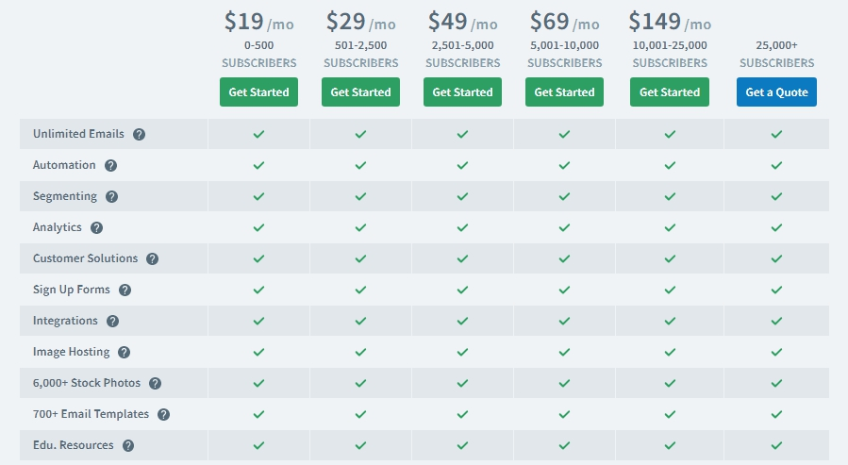Get Started with the $19/mo plan
848x465 pixels.
coord(258,92)
